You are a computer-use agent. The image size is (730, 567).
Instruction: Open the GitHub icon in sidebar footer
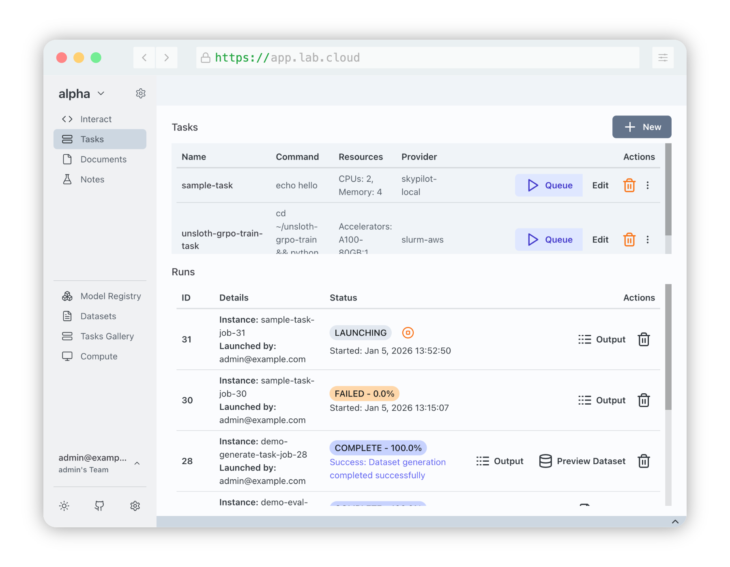pyautogui.click(x=99, y=506)
